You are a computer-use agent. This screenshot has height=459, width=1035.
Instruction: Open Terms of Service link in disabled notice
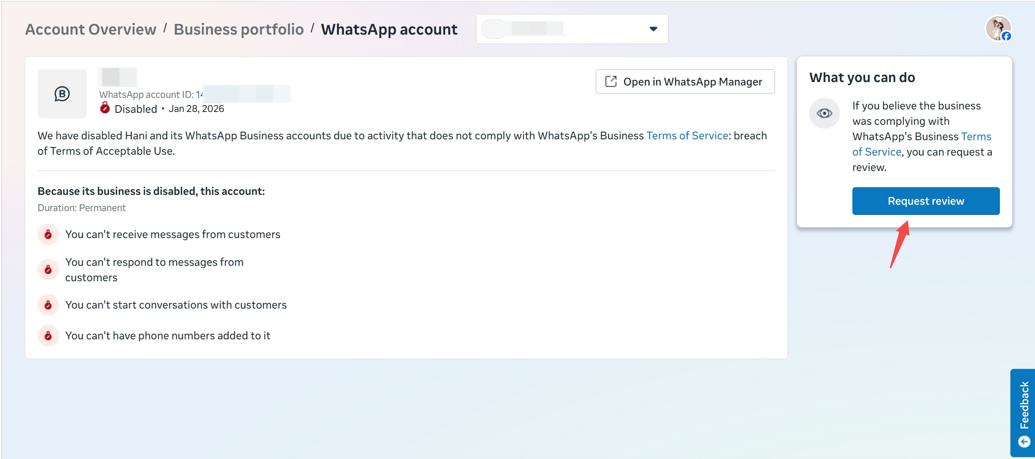click(x=687, y=135)
